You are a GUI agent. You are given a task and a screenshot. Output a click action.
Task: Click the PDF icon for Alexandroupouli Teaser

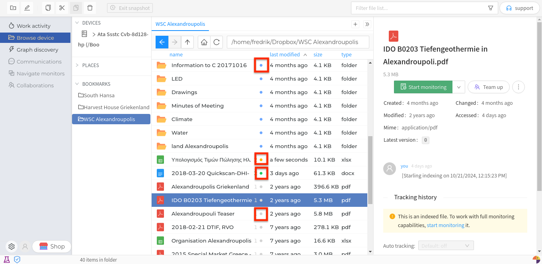(x=160, y=214)
